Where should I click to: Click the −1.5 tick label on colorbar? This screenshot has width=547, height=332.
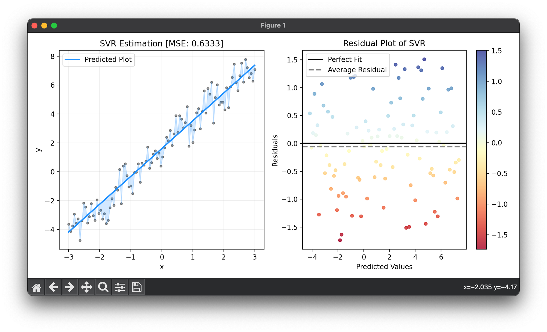click(499, 235)
